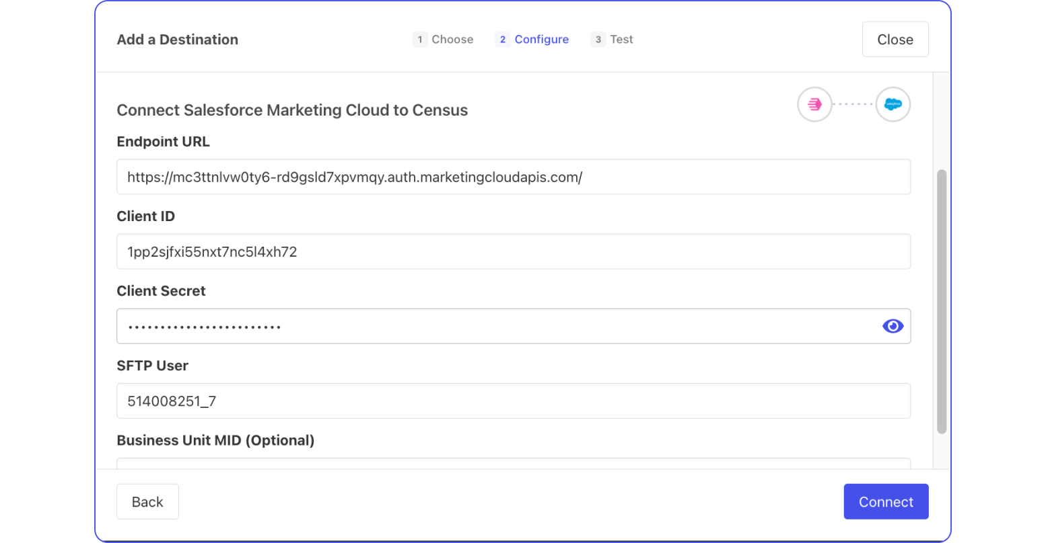Click the Endpoint URL label
1046x543 pixels.
[163, 142]
